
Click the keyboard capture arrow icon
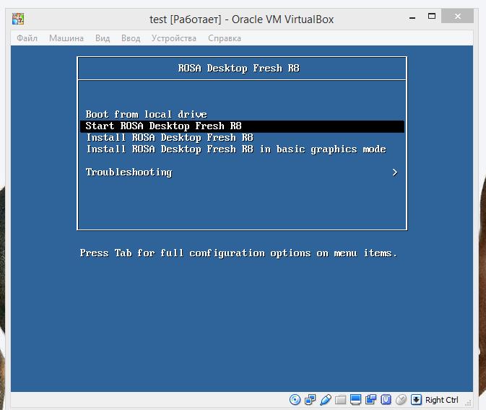416,400
